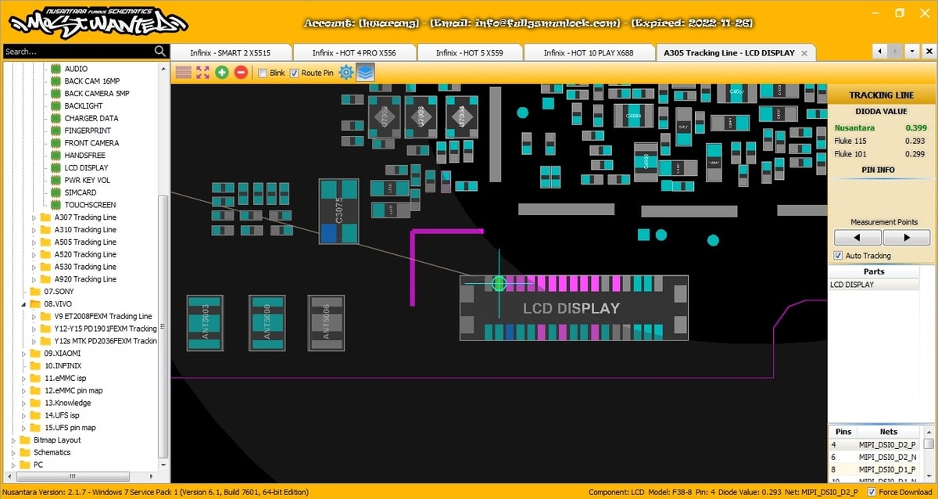Viewport: 938px width, 499px height.
Task: Expand the Bitmap Layout folder
Action: (x=13, y=440)
